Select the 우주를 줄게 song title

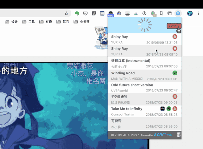point(119,97)
